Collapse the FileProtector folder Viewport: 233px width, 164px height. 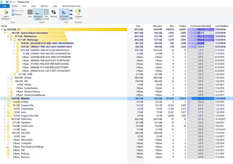pyautogui.click(x=8, y=36)
